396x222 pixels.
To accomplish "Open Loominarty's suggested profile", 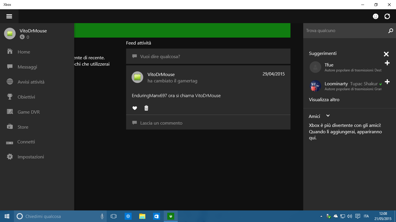I will point(346,86).
